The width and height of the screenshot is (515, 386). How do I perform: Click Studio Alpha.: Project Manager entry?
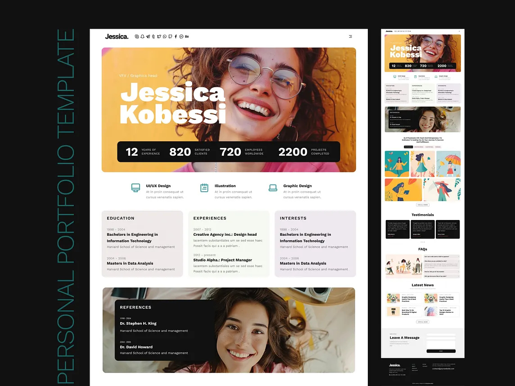223,260
